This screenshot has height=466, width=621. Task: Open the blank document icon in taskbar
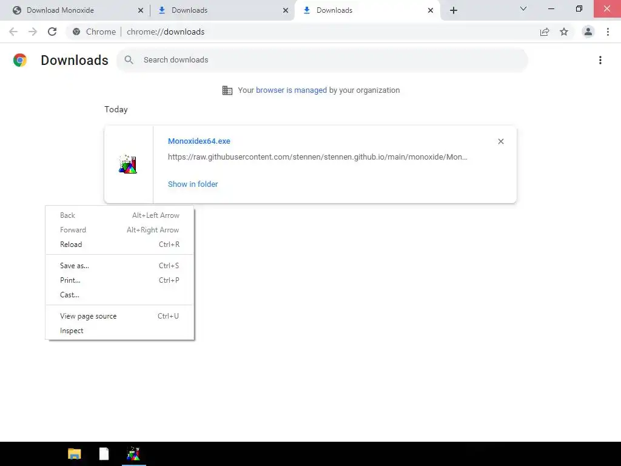[x=104, y=454]
